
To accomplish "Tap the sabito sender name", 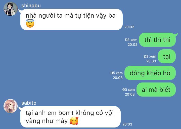I will (x=29, y=103).
